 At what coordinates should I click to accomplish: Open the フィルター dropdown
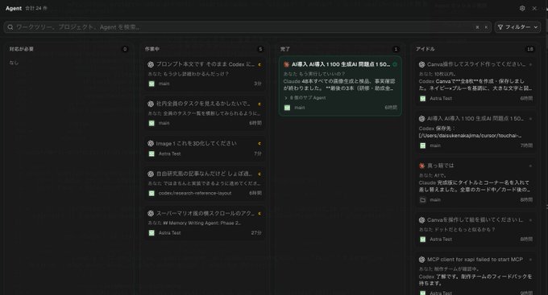pos(517,27)
